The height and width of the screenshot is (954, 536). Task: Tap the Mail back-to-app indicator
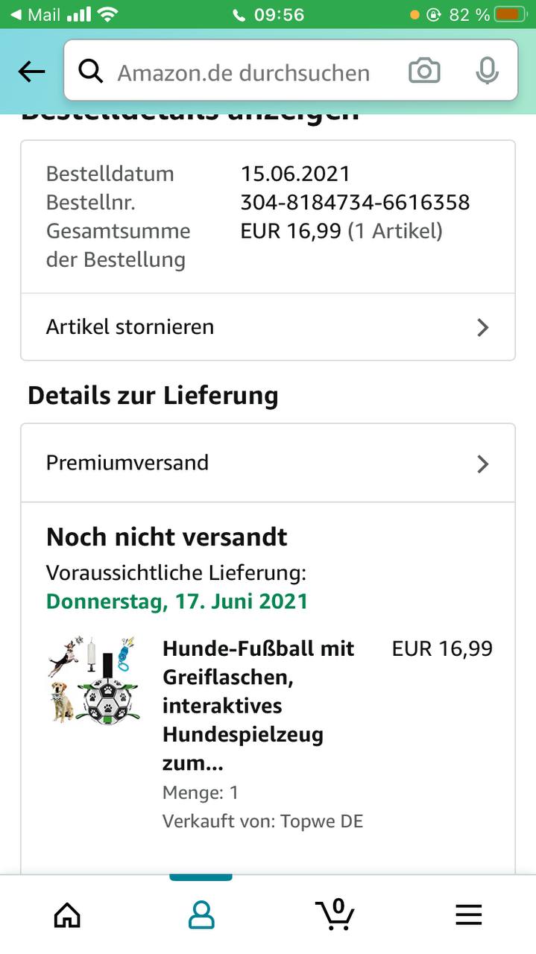click(35, 14)
